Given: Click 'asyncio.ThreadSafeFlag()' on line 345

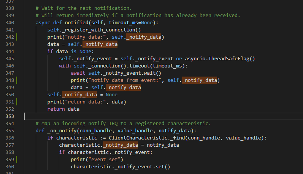Looking at the screenshot, I should tap(220, 59).
